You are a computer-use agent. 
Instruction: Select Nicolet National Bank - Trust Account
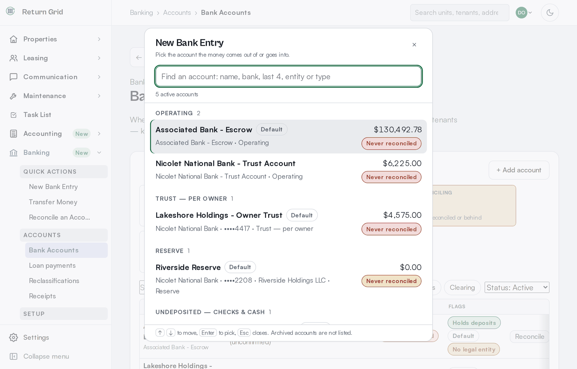[x=288, y=170]
